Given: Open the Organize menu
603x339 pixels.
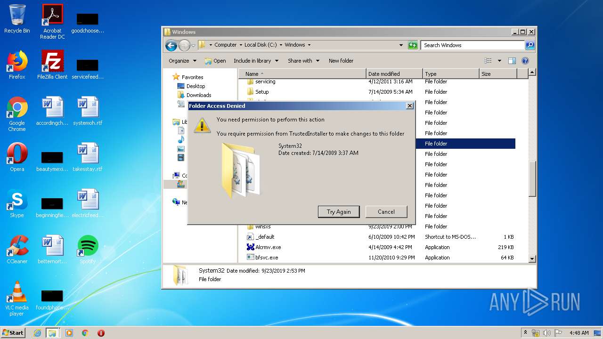Looking at the screenshot, I should click(x=182, y=61).
